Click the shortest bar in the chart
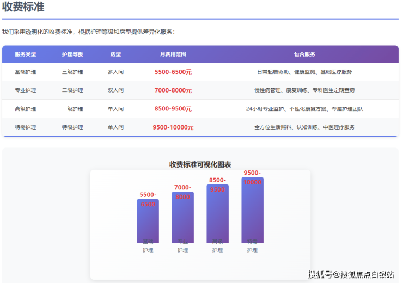This screenshot has height=283, width=403. click(x=148, y=223)
